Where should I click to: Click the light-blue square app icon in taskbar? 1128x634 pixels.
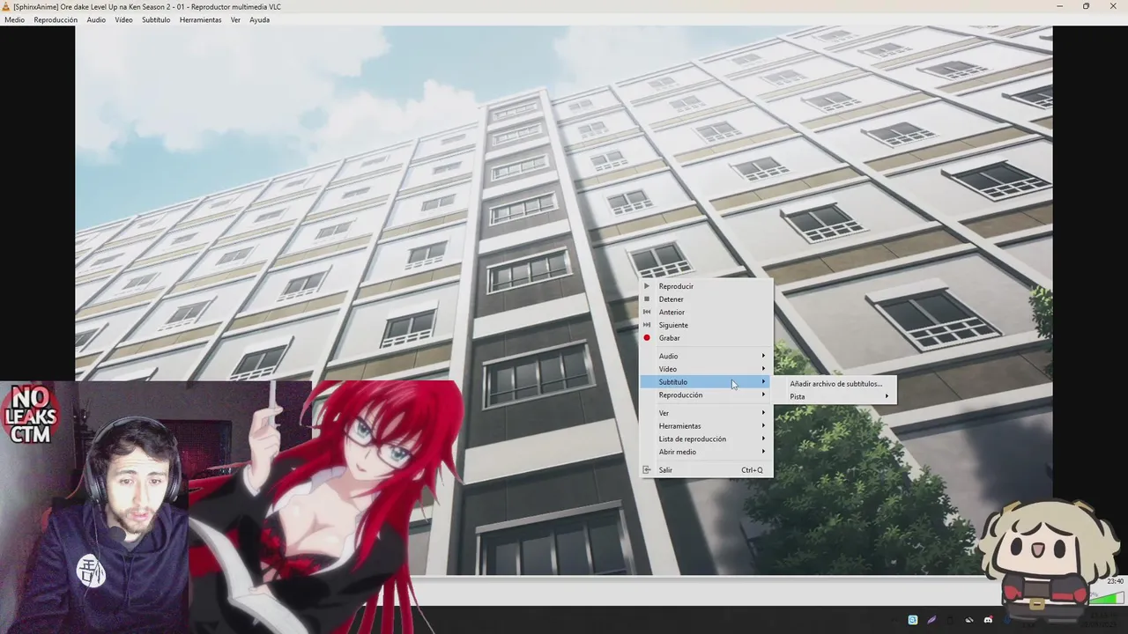[913, 620]
